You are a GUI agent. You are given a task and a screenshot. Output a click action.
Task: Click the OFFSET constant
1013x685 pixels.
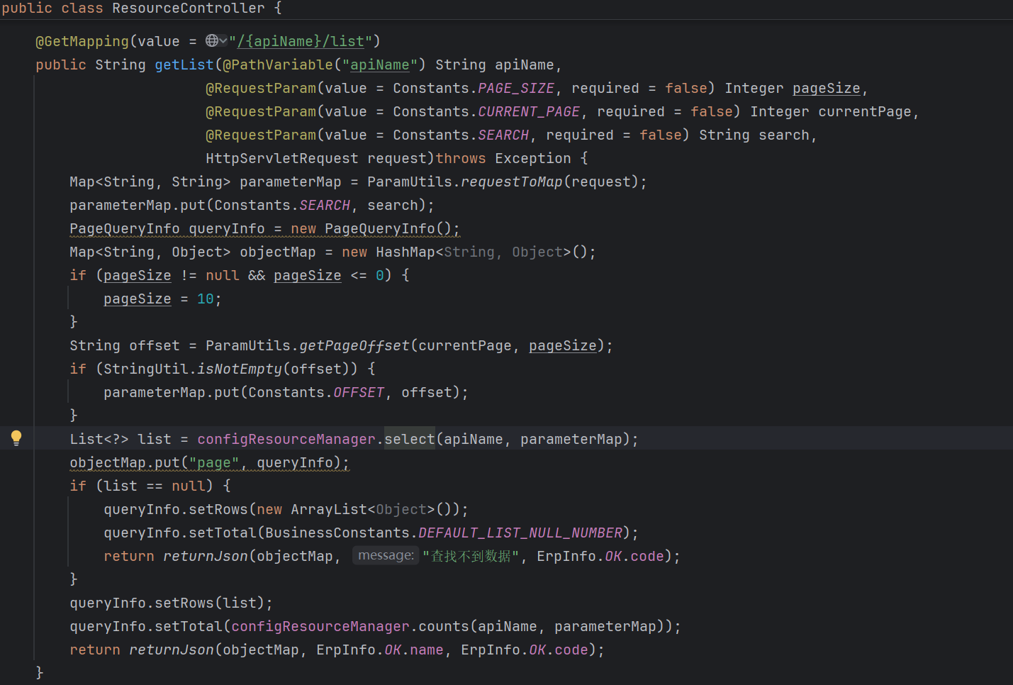(x=359, y=392)
